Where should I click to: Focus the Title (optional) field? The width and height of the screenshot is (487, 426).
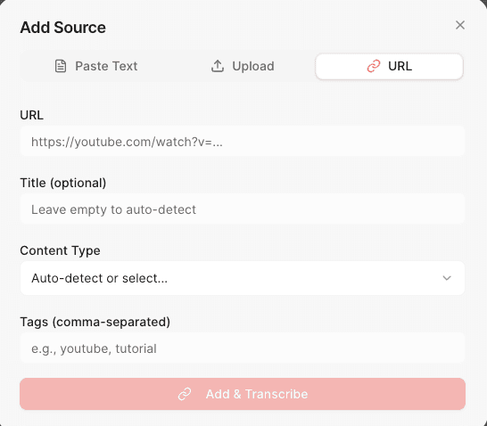point(243,209)
